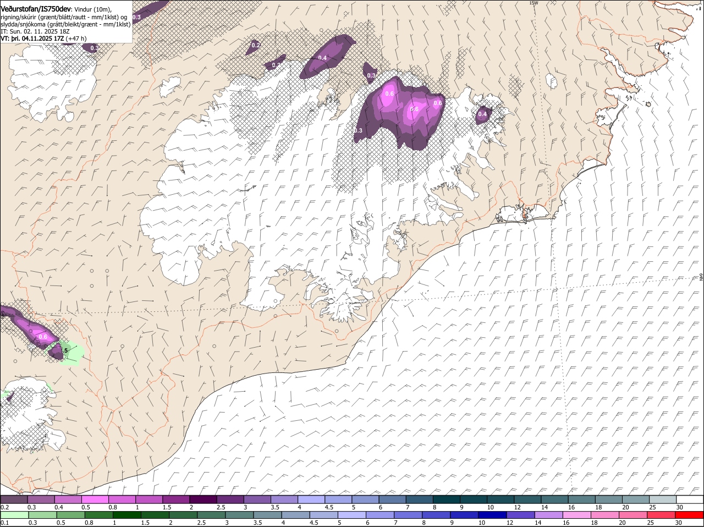The width and height of the screenshot is (704, 527).
Task: Click the light grey top-row swatch between 25 and 30
Action: 663,499
